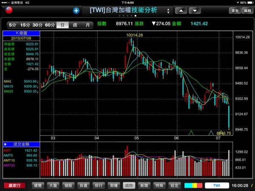Tap the chart low label 8946.75
Viewport: 255px width, 191px height.
coord(224,134)
